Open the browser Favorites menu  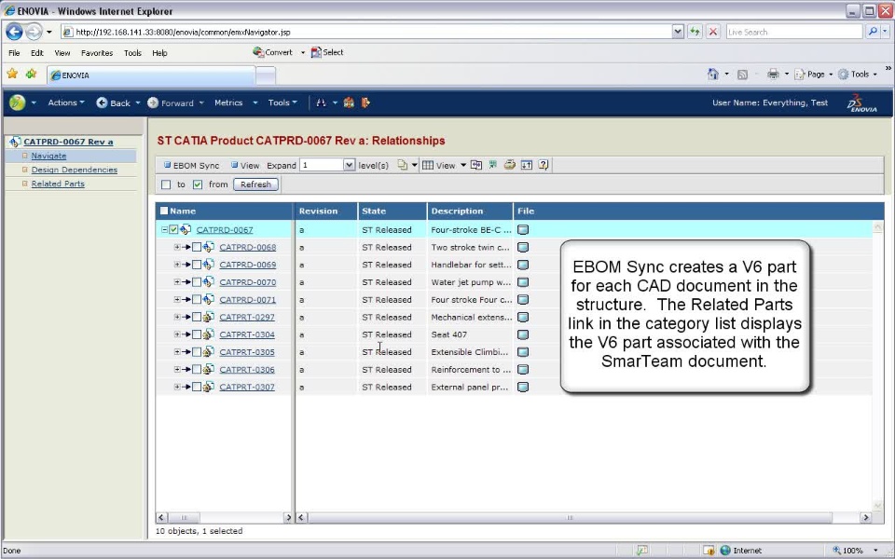97,53
